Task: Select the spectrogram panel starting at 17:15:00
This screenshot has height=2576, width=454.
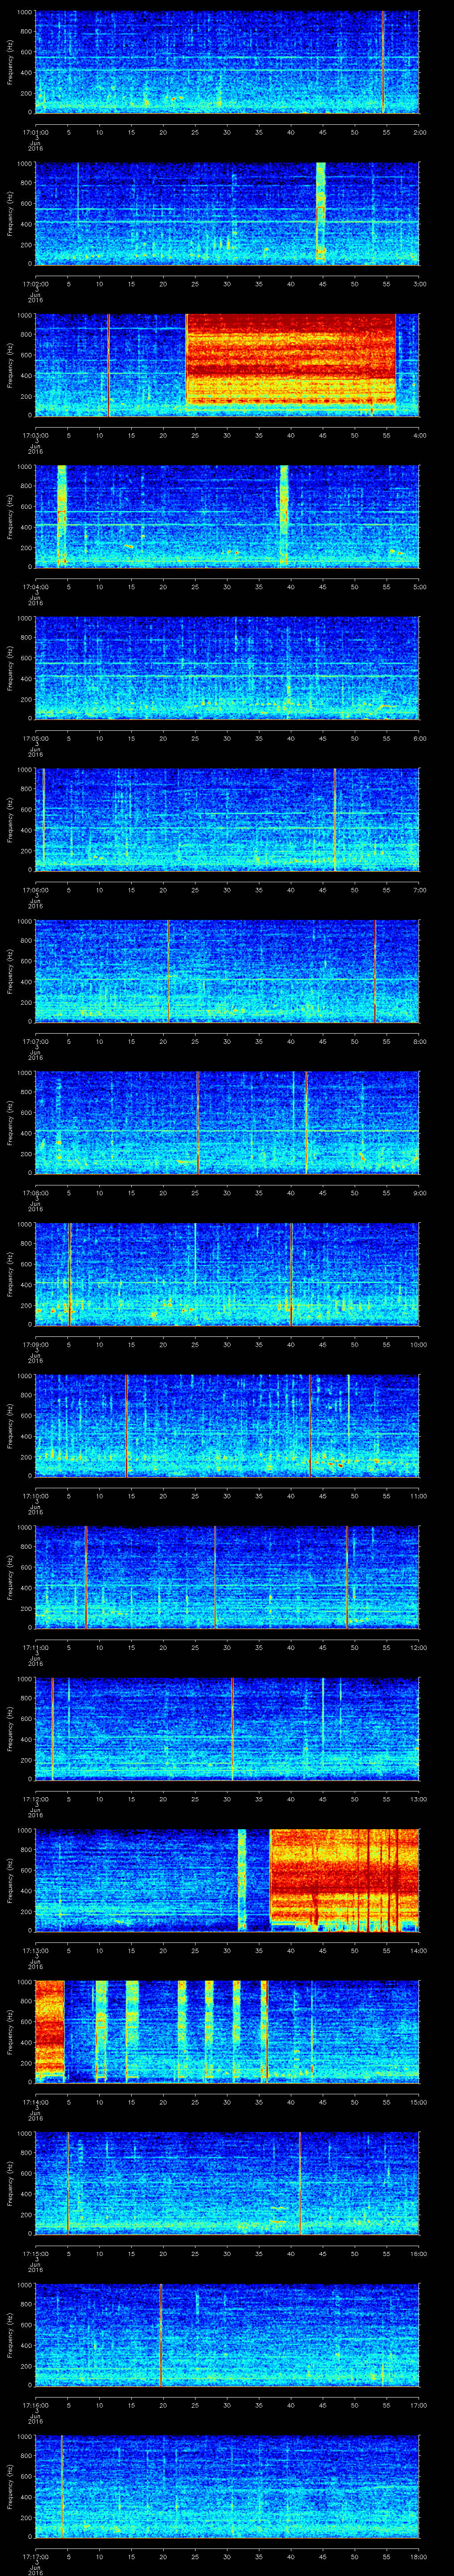Action: point(227,2183)
